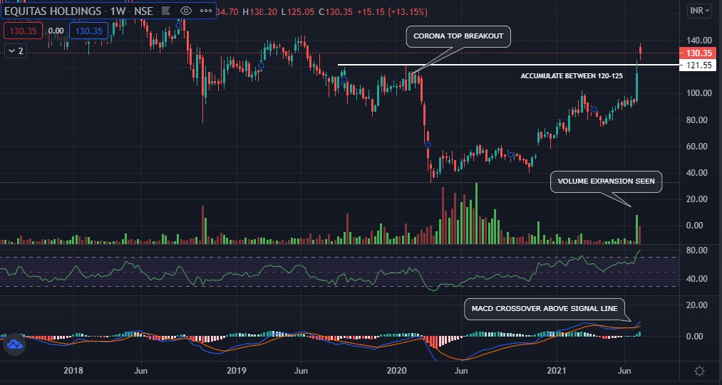This screenshot has width=722, height=385.
Task: Click the 140.00 price axis label
Action: pyautogui.click(x=698, y=40)
